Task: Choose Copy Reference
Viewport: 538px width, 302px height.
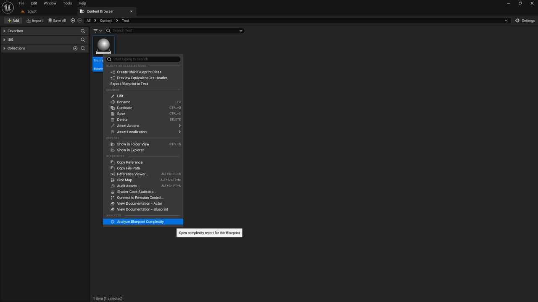Action: click(x=143, y=162)
